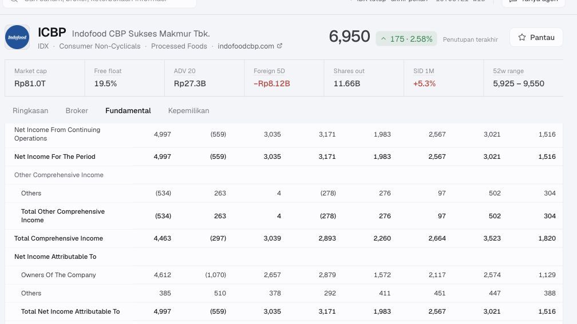Click the Owners Of The Company row label
This screenshot has width=577, height=324.
(58, 275)
